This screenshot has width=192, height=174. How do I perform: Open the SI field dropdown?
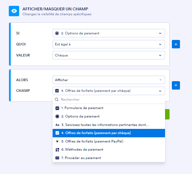click(x=109, y=33)
